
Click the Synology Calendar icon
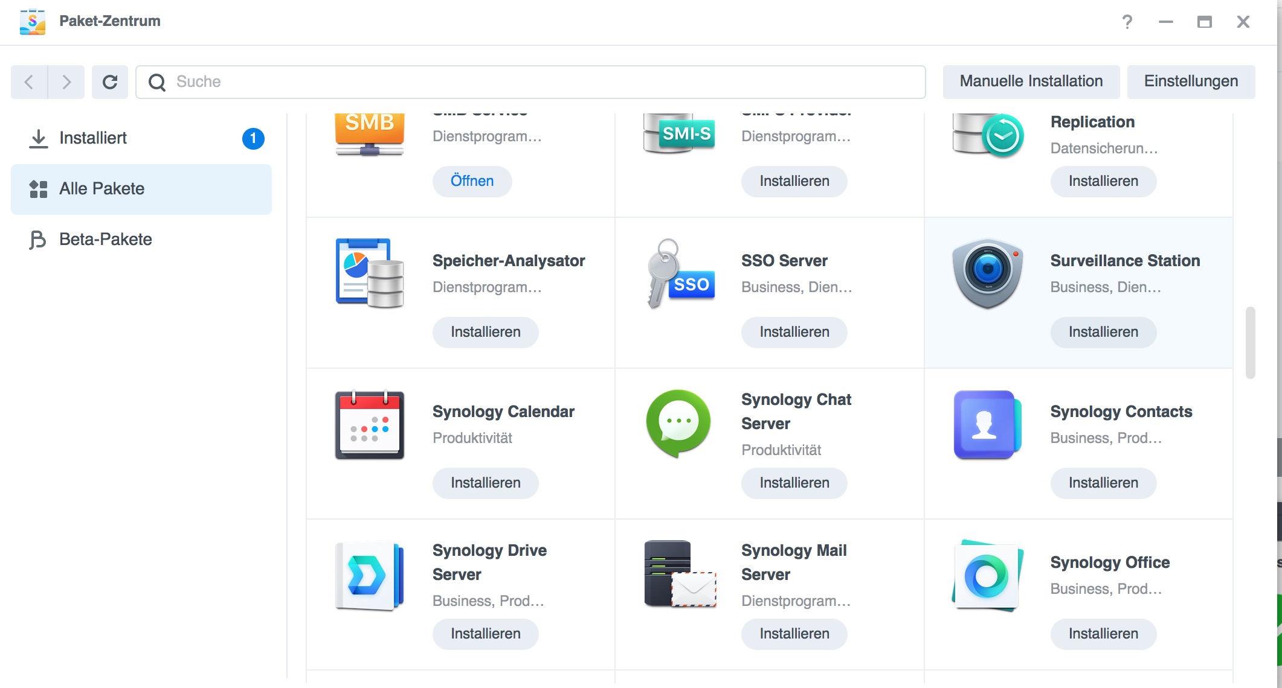[x=370, y=425]
